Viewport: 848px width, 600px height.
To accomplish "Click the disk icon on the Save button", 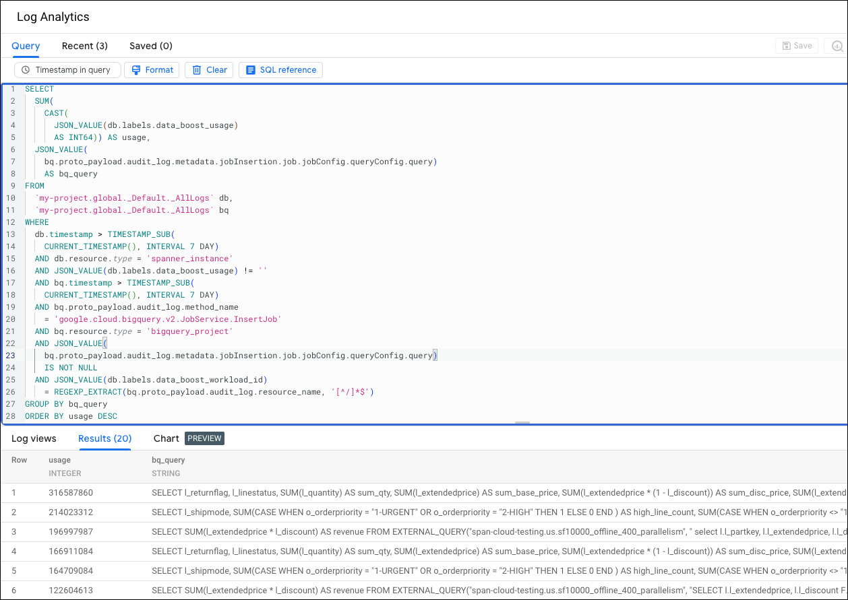I will 786,45.
